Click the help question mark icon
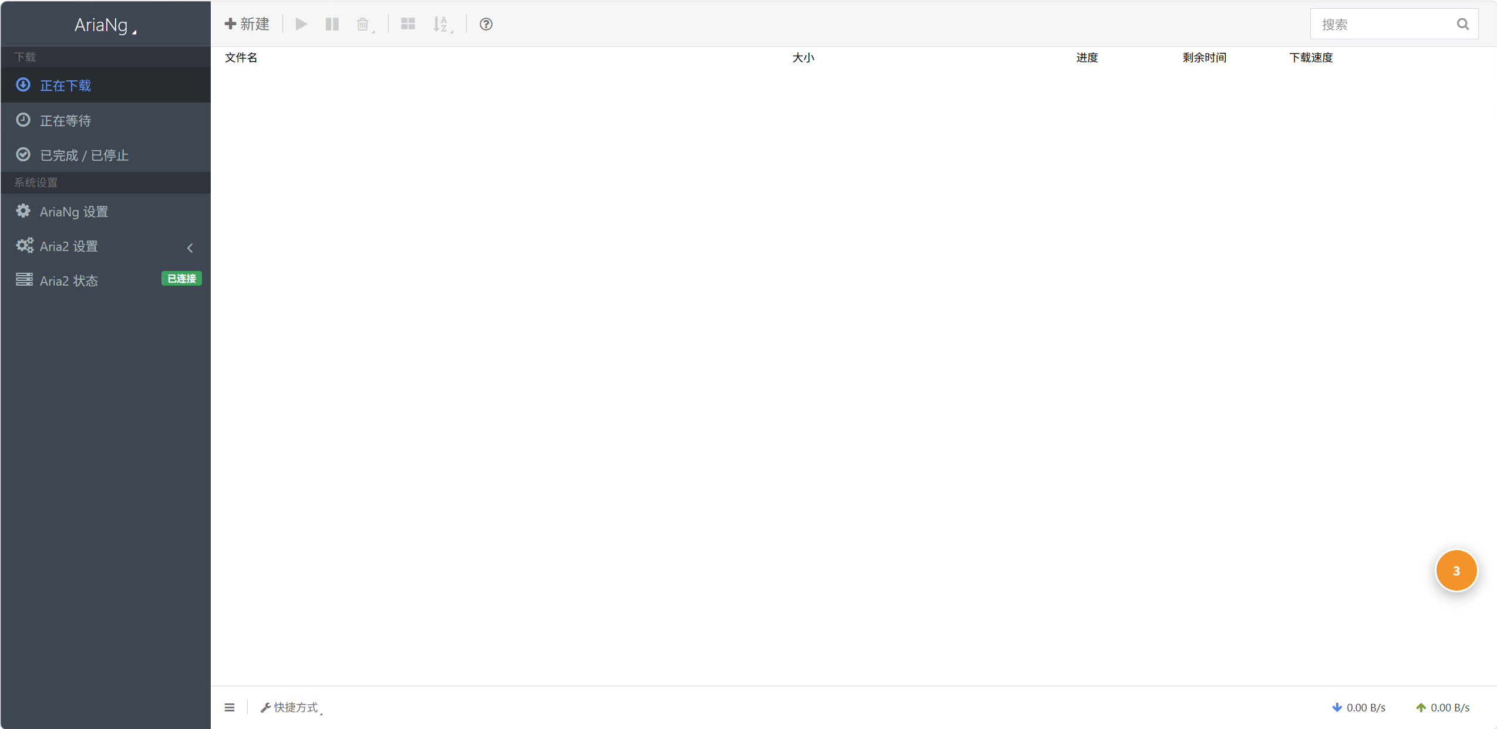1497x729 pixels. click(486, 24)
